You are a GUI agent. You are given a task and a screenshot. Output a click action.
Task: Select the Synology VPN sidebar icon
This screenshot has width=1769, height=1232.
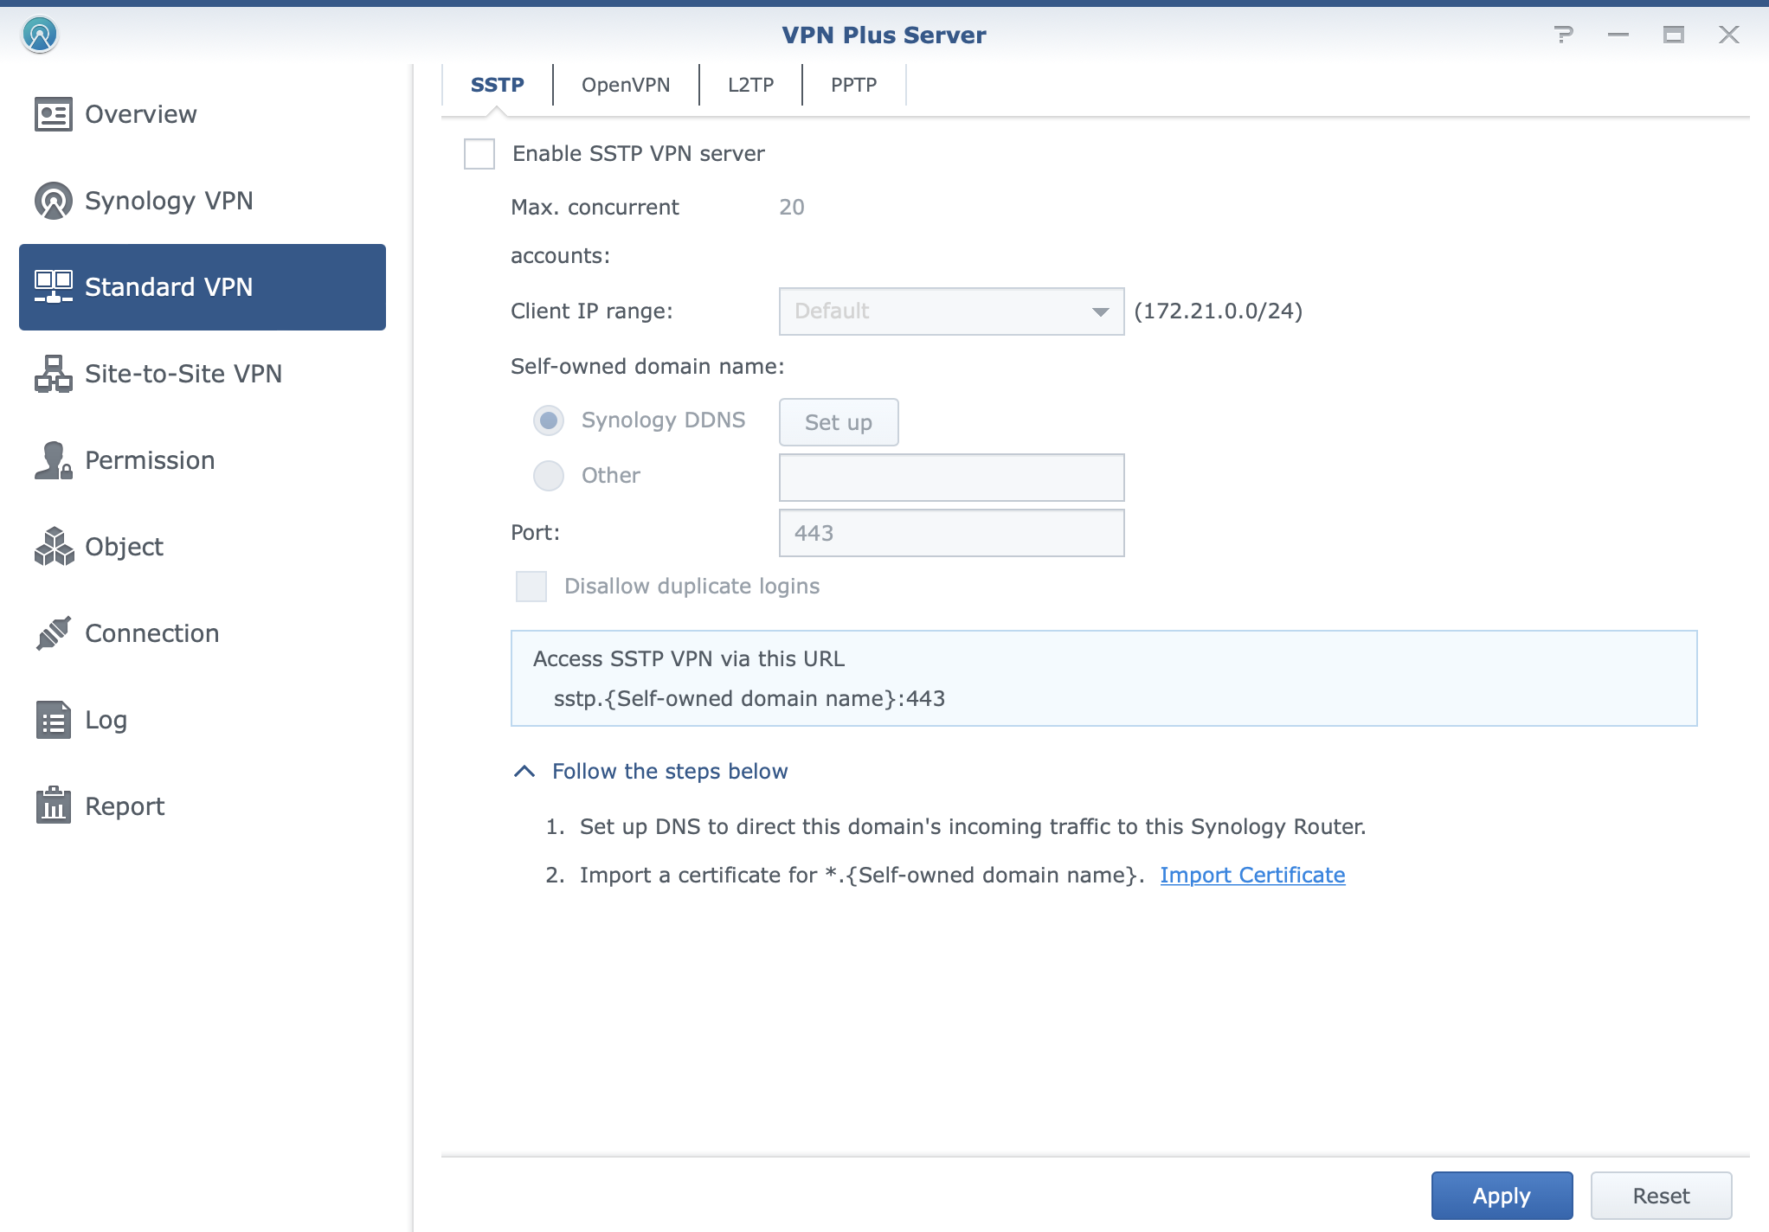point(53,201)
